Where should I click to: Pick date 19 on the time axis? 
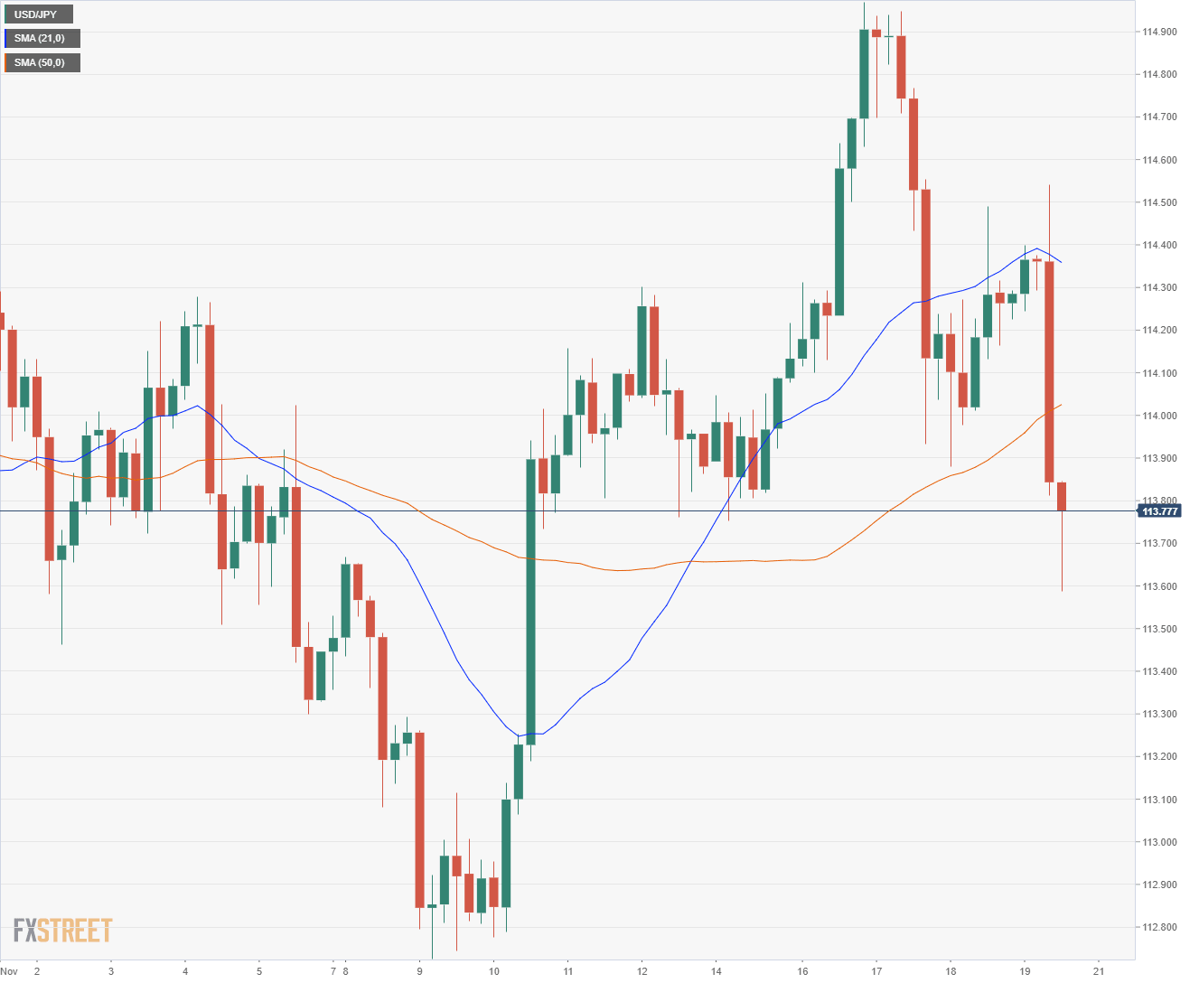coord(1024,971)
